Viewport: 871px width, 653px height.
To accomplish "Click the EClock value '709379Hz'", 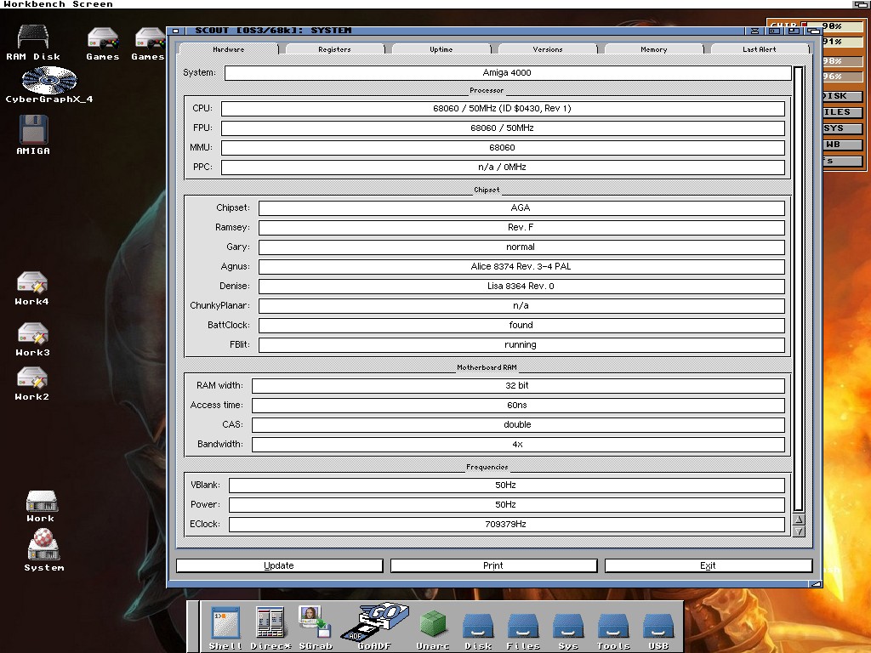I will (x=506, y=524).
